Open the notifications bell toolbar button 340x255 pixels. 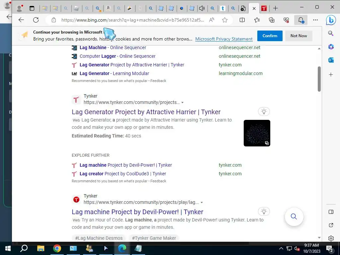pyautogui.click(x=301, y=20)
